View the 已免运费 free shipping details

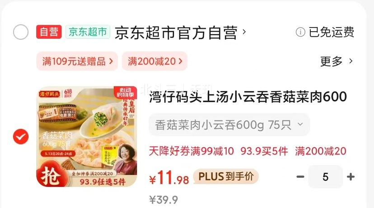(x=331, y=32)
